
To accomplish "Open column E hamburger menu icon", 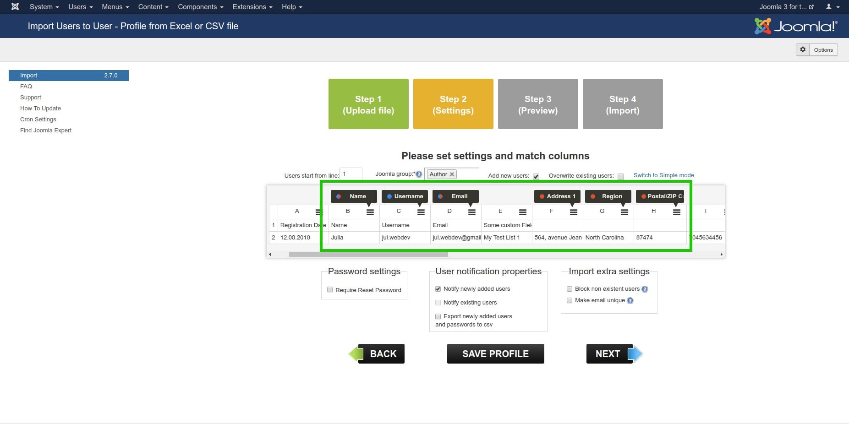I will pos(522,212).
